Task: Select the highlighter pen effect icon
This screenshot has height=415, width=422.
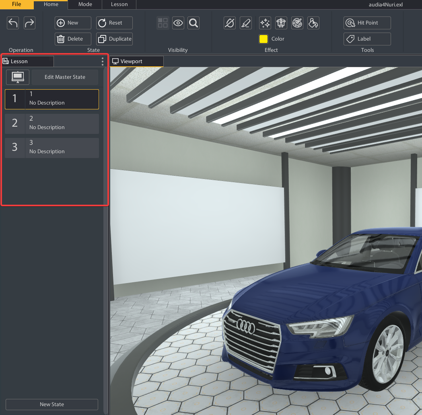Action: tap(246, 23)
